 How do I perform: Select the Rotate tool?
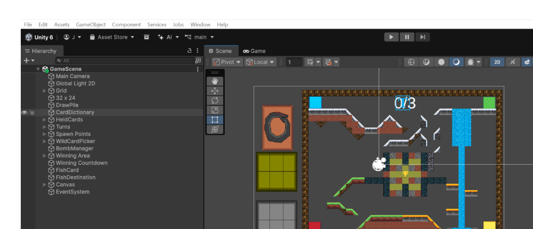point(215,100)
